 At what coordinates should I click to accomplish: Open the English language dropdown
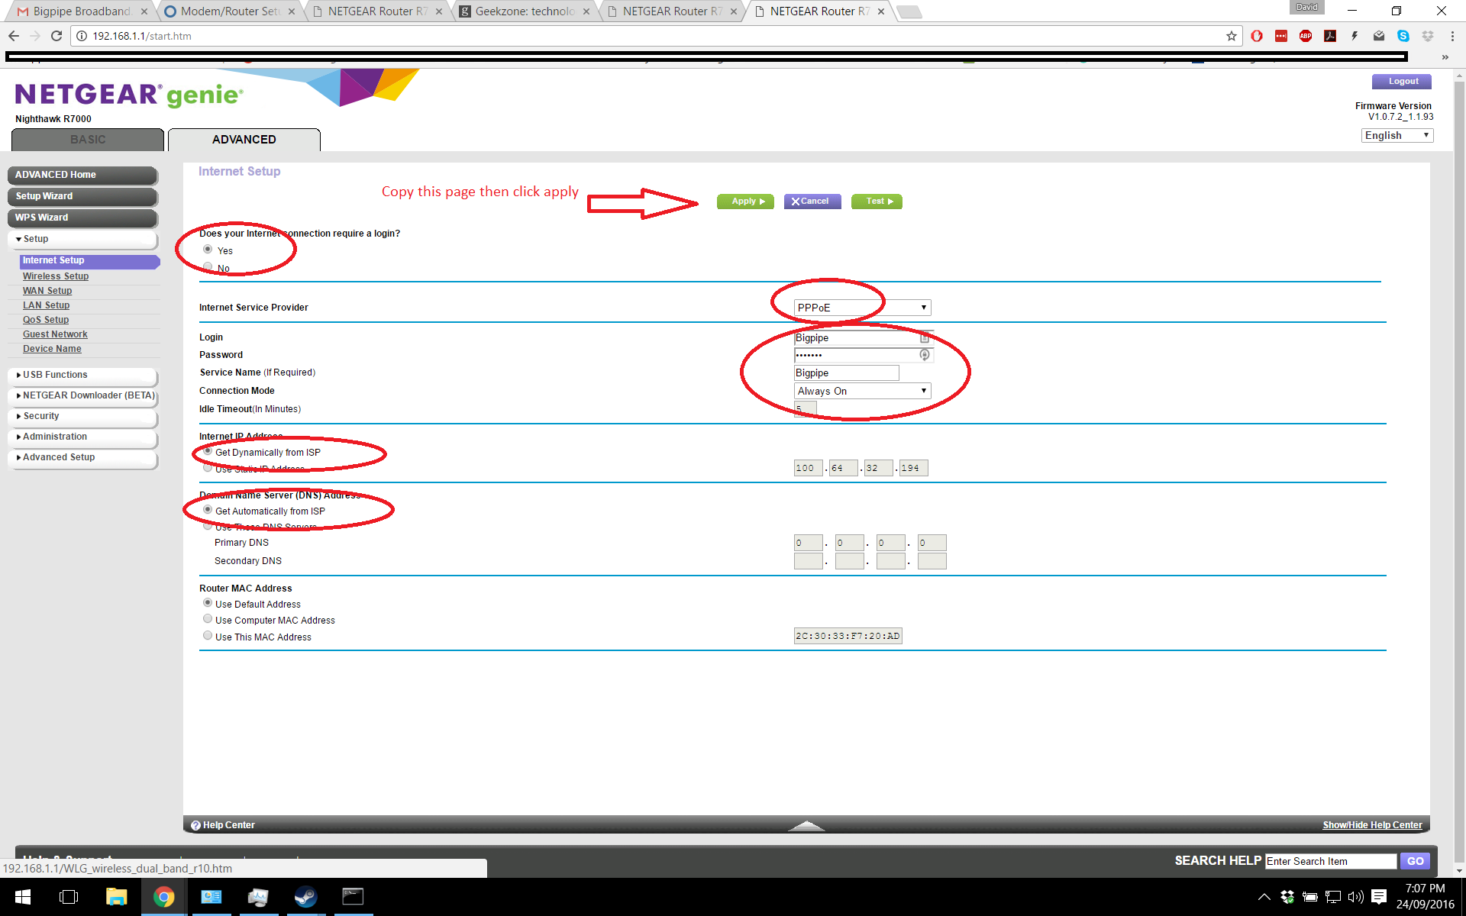pyautogui.click(x=1397, y=135)
